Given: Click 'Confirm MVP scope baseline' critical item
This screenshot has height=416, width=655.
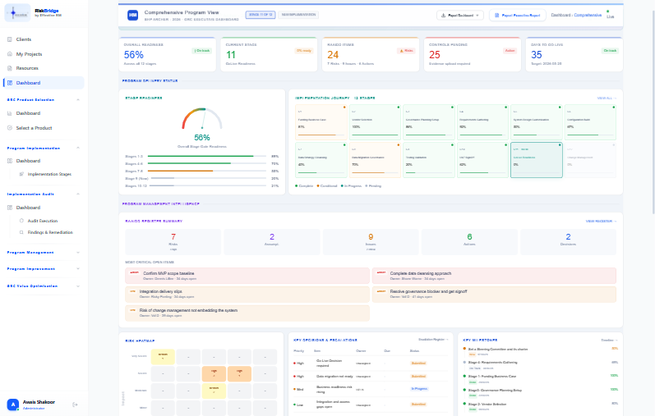Looking at the screenshot, I should pyautogui.click(x=247, y=276).
